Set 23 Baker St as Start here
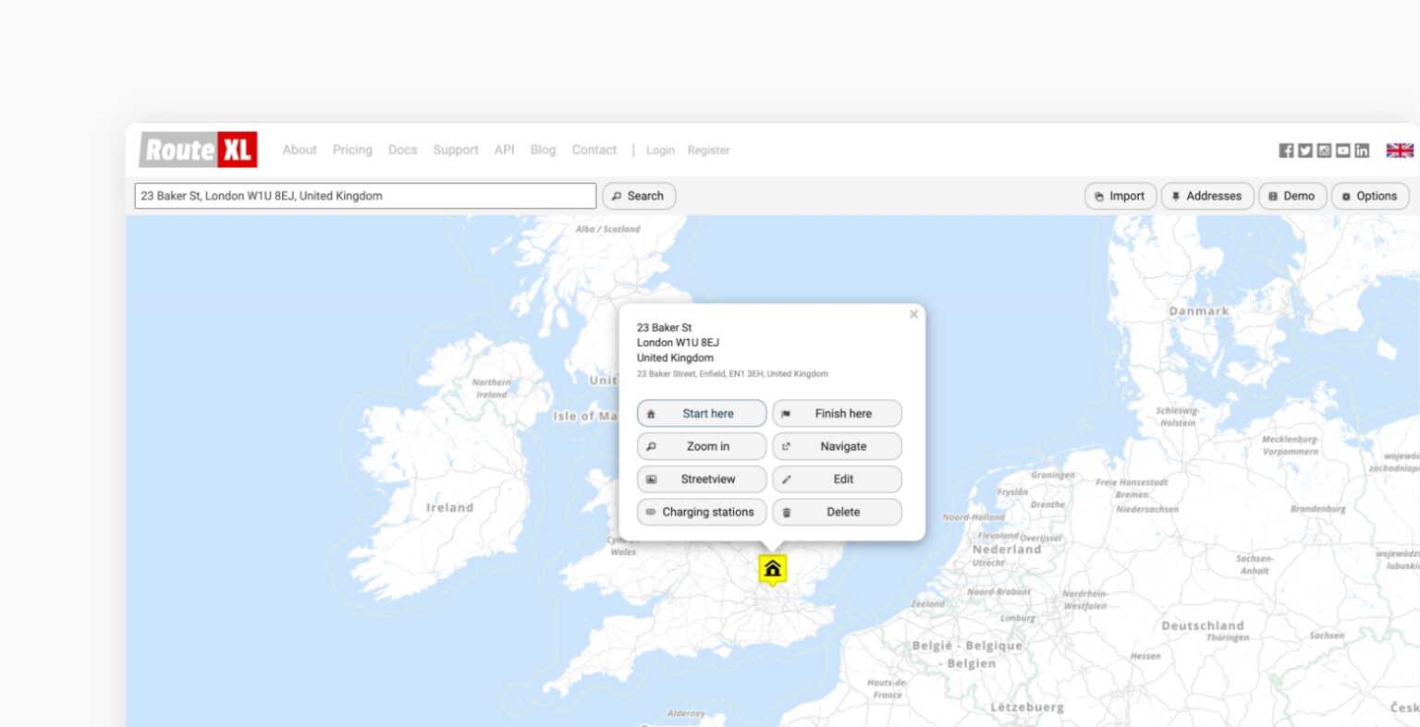 tap(702, 413)
